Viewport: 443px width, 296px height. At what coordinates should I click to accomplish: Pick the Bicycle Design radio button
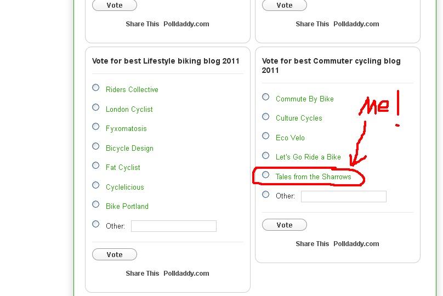(96, 146)
